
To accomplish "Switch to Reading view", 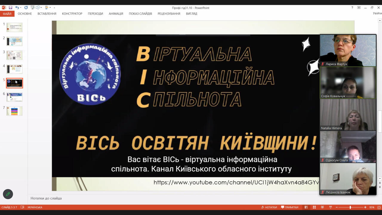I will pos(322,207).
